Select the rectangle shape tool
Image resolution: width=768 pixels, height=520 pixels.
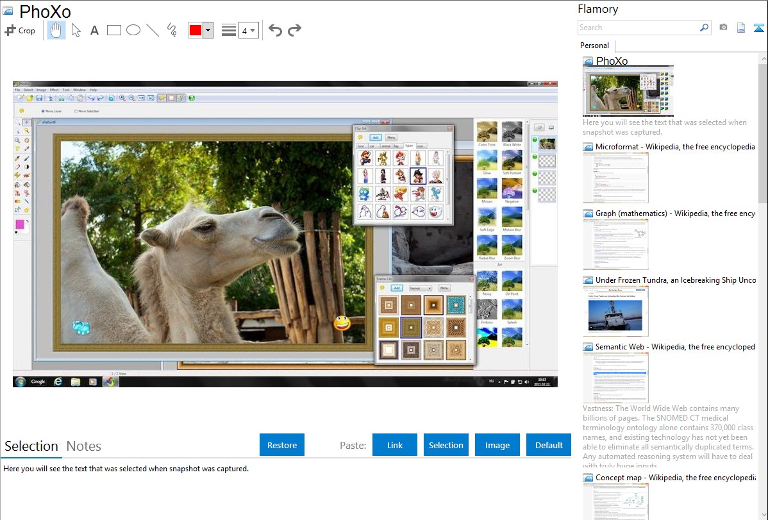(113, 30)
